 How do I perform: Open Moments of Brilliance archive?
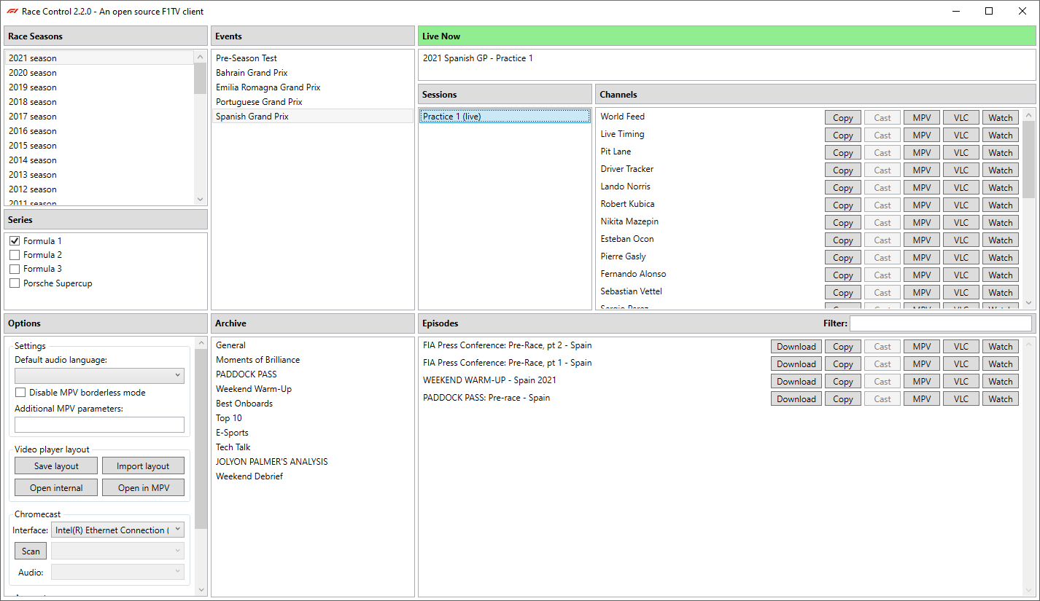[x=312, y=360]
